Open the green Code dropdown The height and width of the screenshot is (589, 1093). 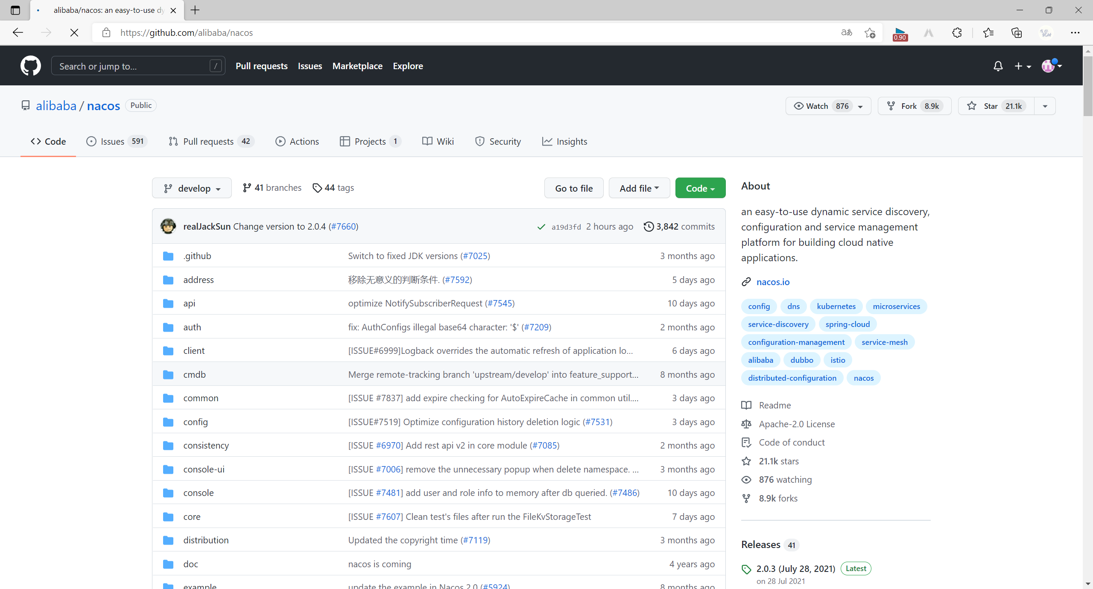[x=700, y=188]
